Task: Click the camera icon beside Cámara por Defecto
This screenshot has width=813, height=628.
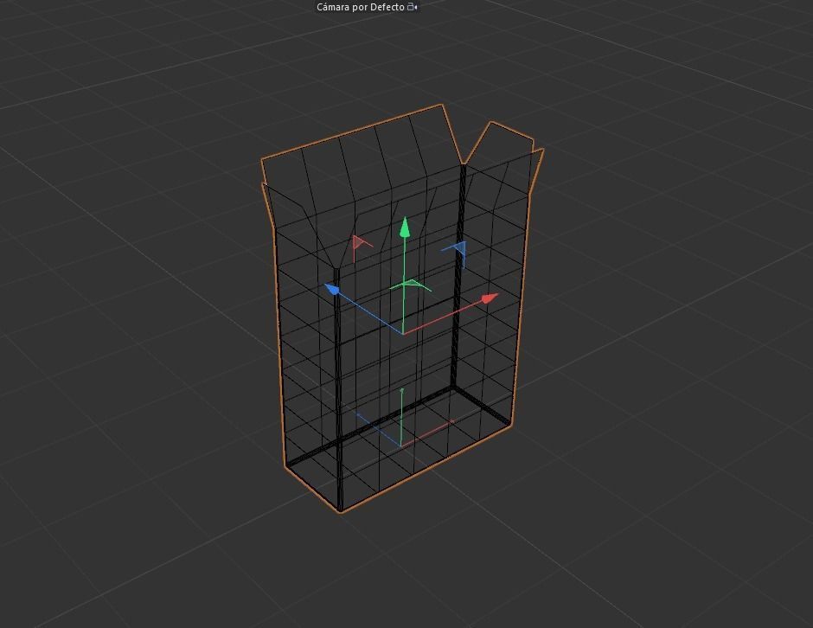Action: [413, 7]
